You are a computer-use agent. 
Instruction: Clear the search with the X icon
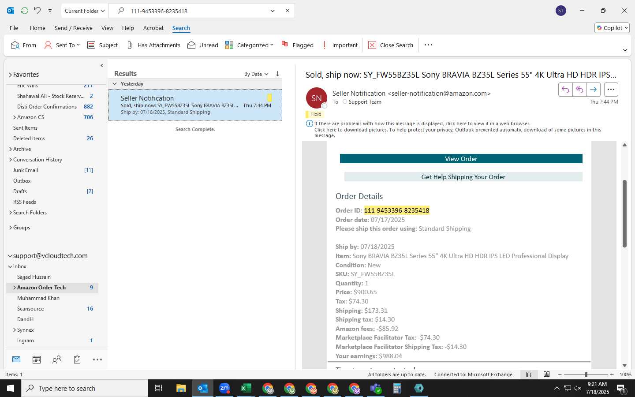click(x=288, y=11)
